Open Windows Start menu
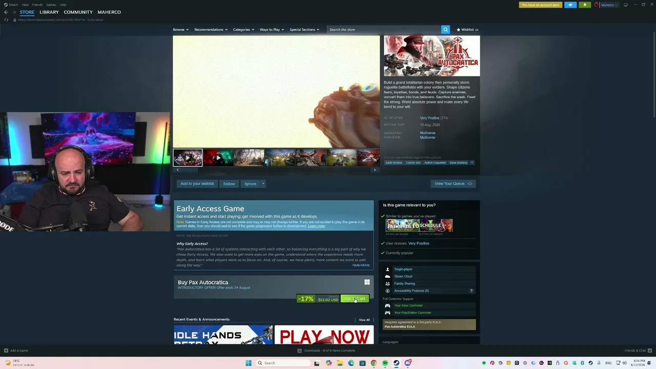Viewport: 656px width, 369px height. [249, 363]
